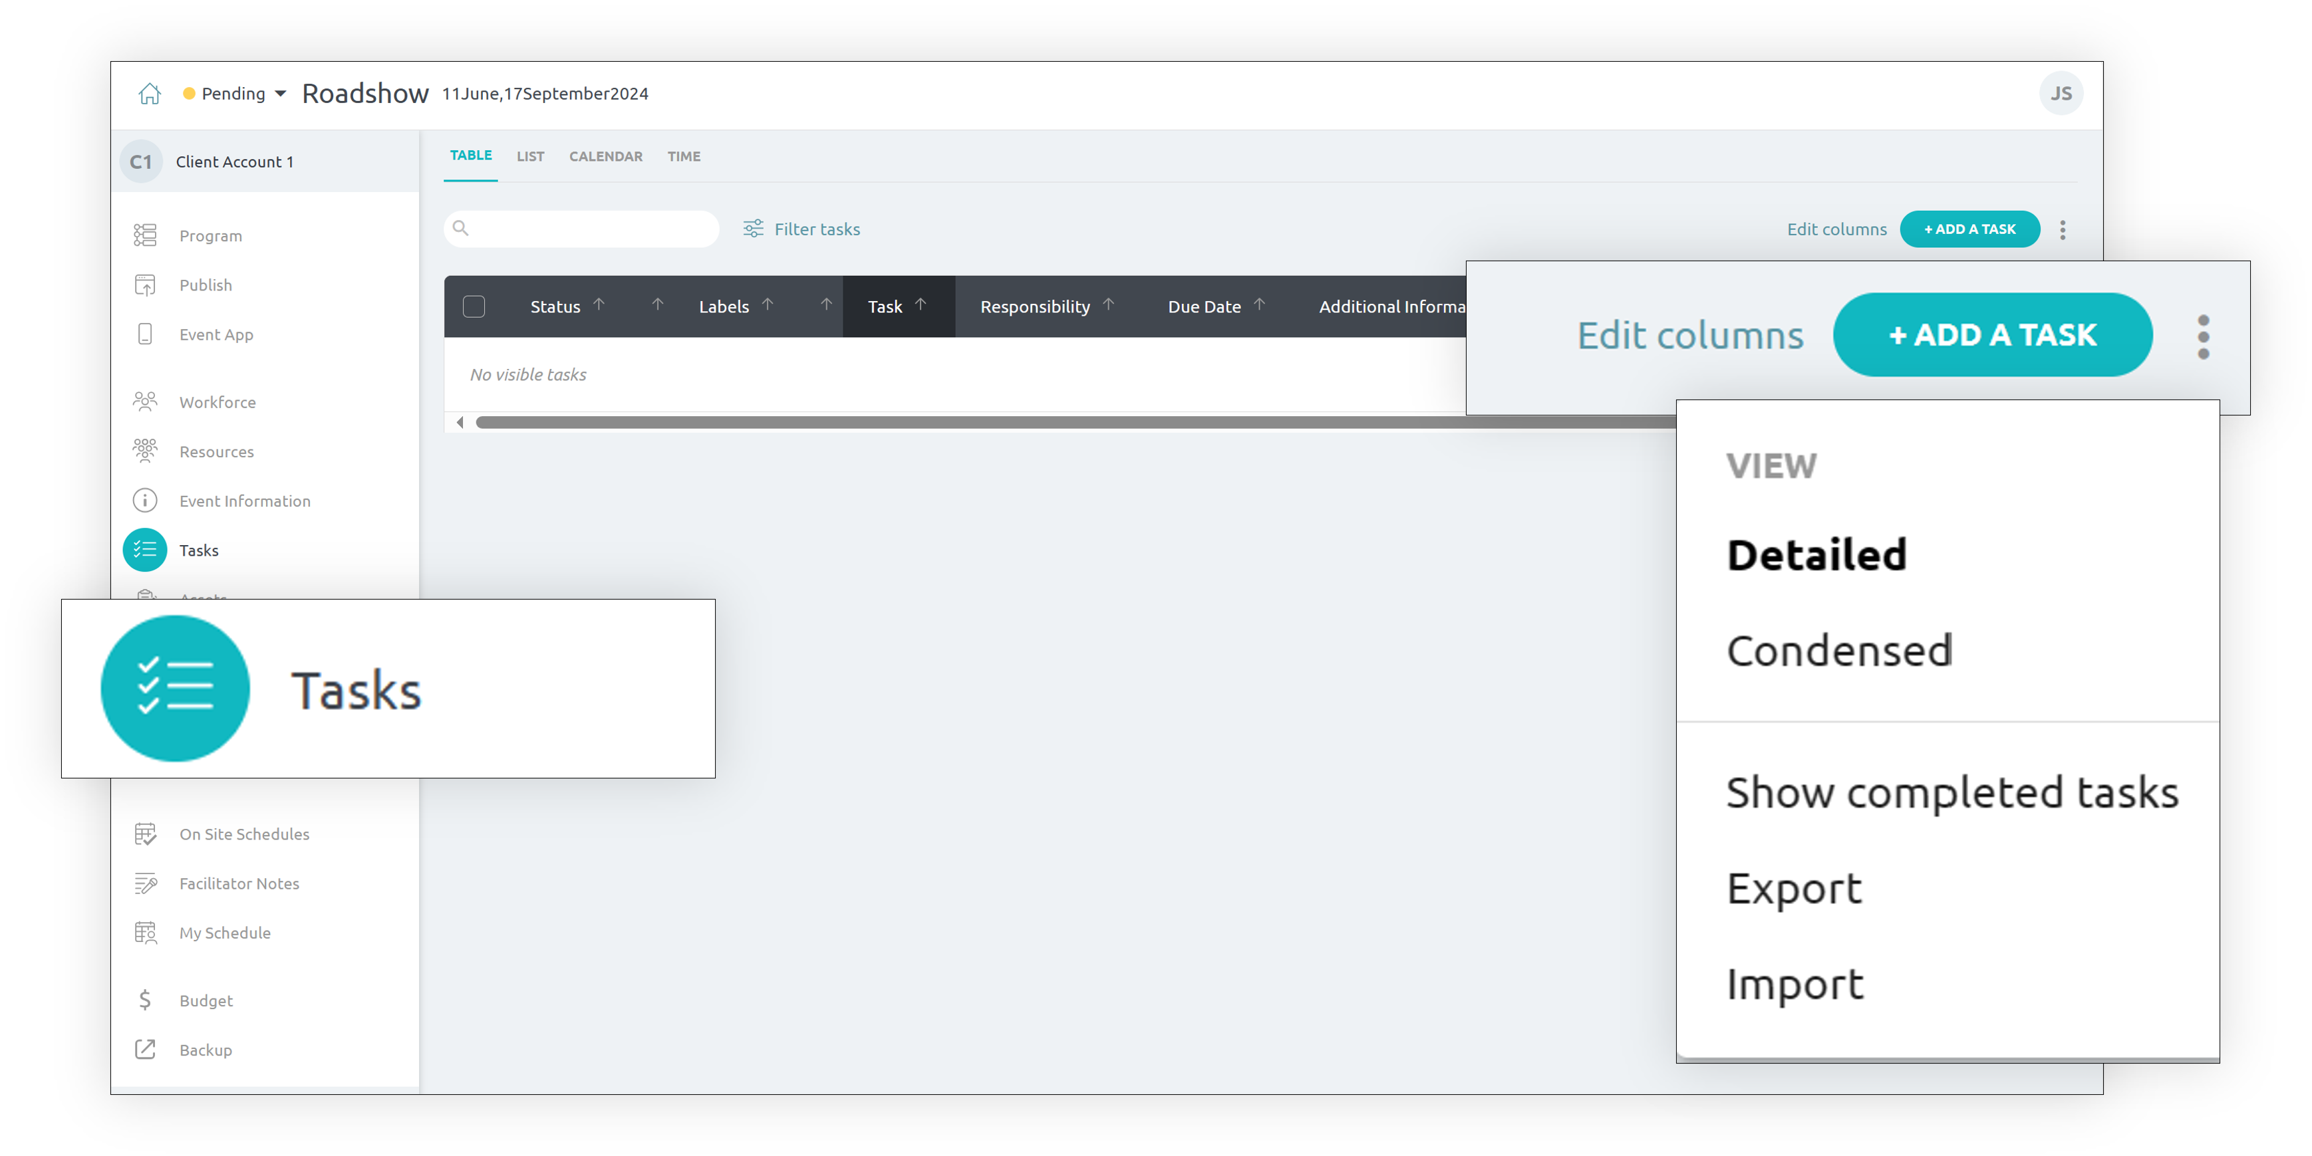
Task: Sort by the Status column
Action: coord(566,306)
